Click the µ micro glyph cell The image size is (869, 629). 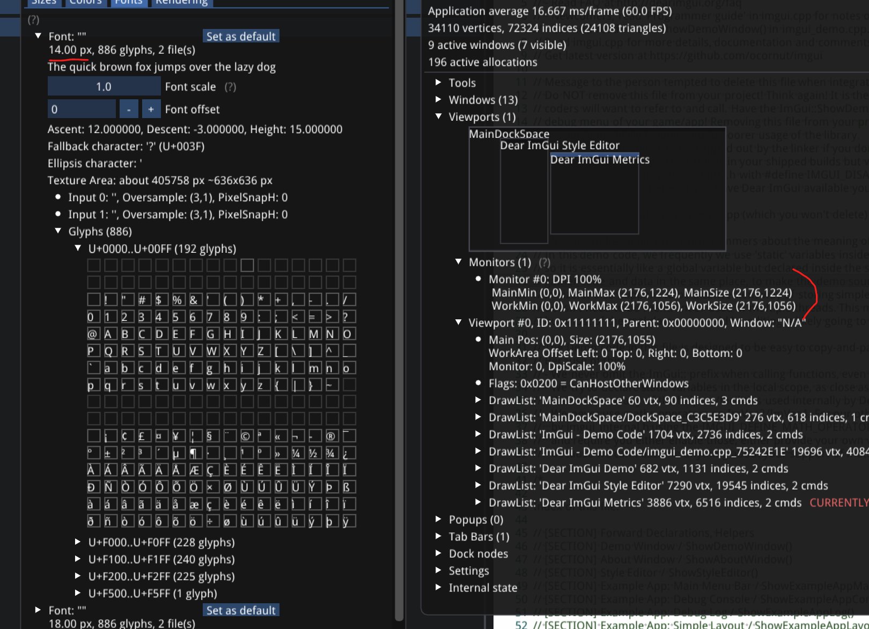179,453
